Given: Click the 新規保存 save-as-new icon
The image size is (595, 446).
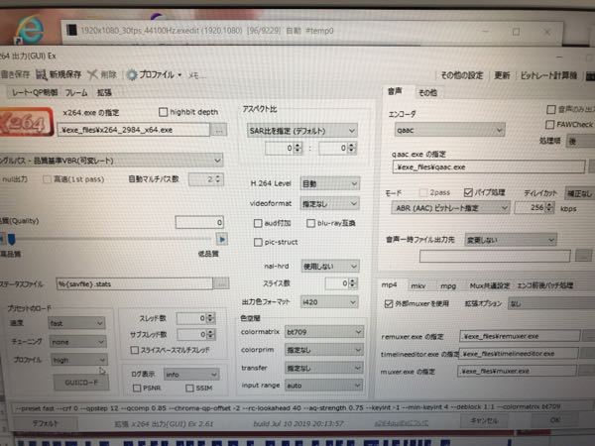Looking at the screenshot, I should click(42, 74).
